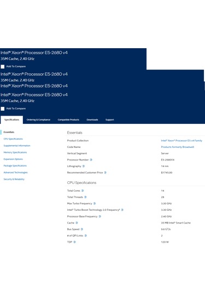
Task: Open the Support tab
Action: (x=110, y=119)
